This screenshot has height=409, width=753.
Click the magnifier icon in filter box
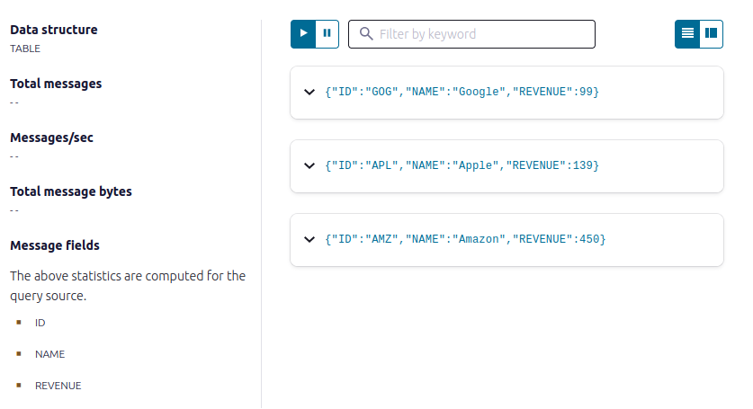coord(366,33)
